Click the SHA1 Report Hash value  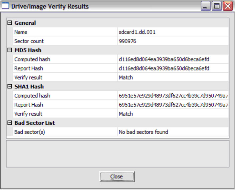coord(172,105)
